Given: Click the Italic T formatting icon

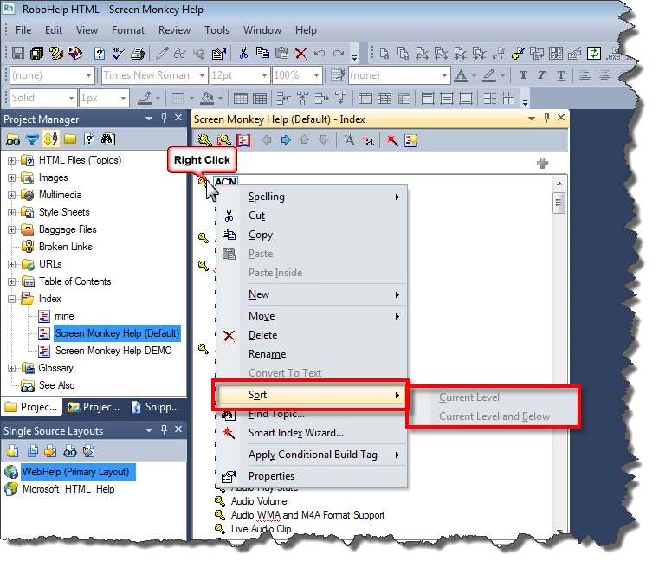Looking at the screenshot, I should (x=542, y=75).
